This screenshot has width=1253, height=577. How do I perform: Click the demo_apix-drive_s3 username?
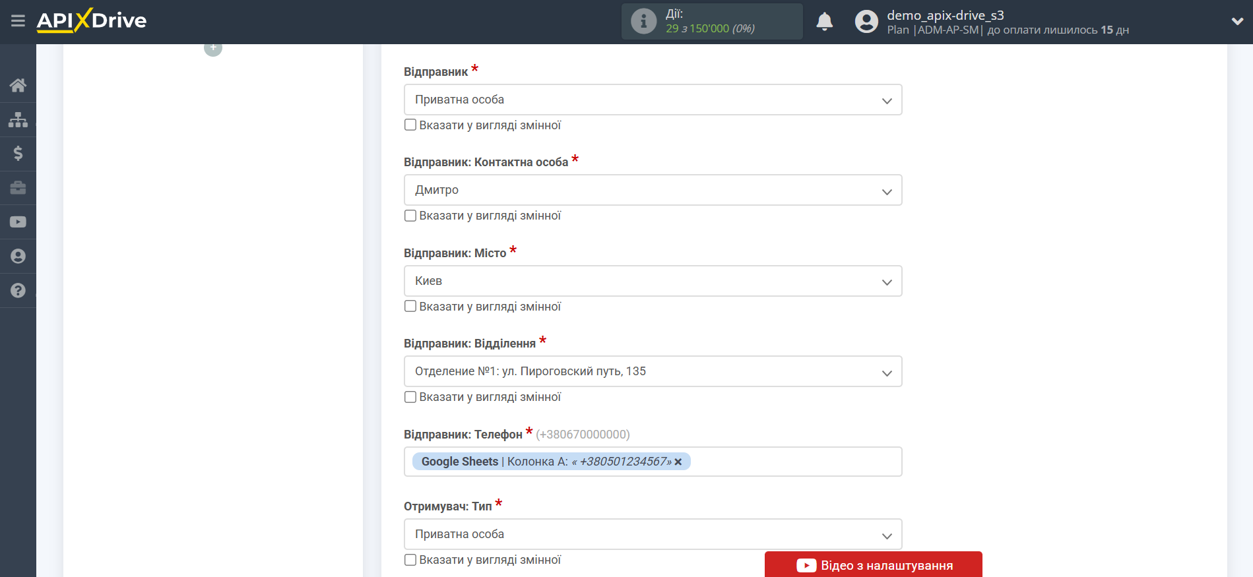945,15
